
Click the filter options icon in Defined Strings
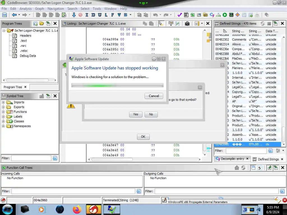pyautogui.click(x=278, y=151)
